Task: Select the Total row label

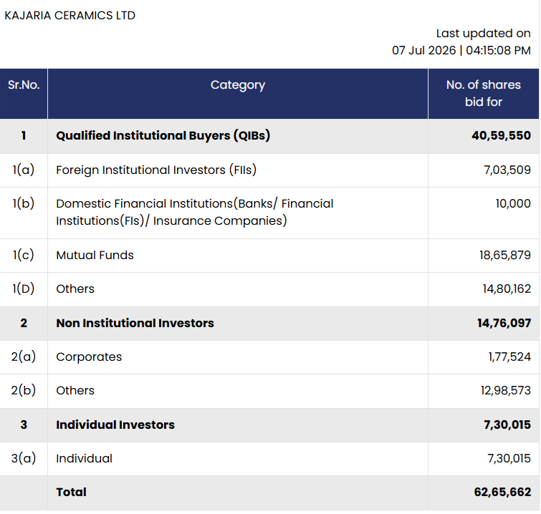Action: click(72, 492)
